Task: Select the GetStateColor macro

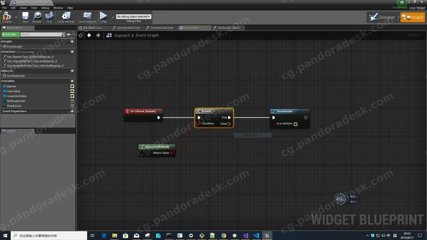Action: coord(16,76)
